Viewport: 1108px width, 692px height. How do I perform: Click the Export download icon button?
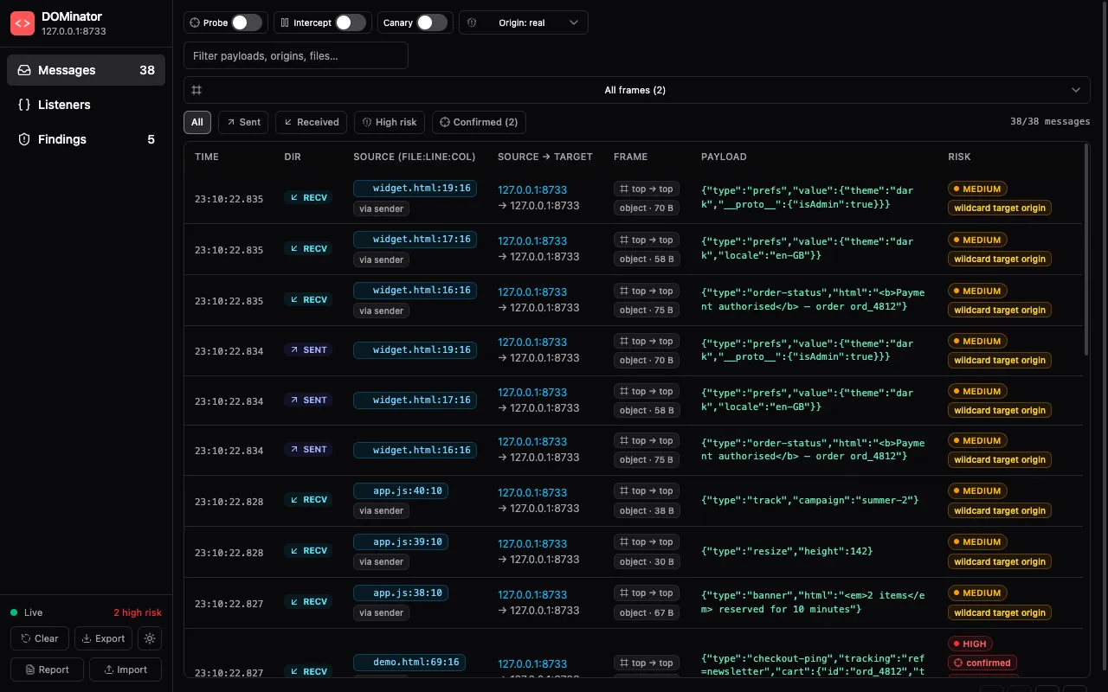tap(103, 638)
